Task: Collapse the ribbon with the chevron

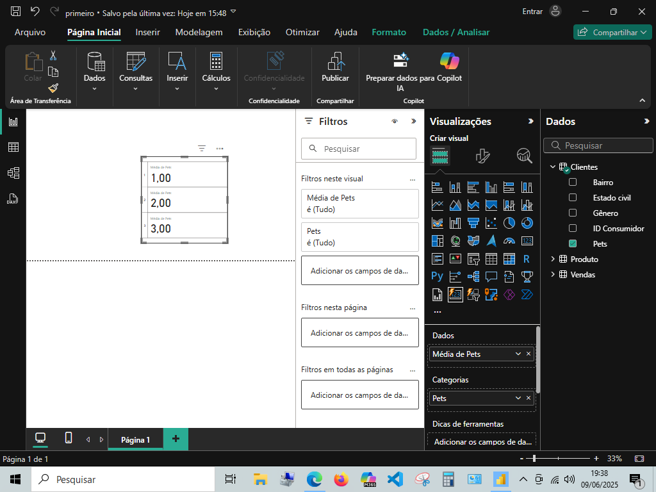Action: (x=642, y=101)
